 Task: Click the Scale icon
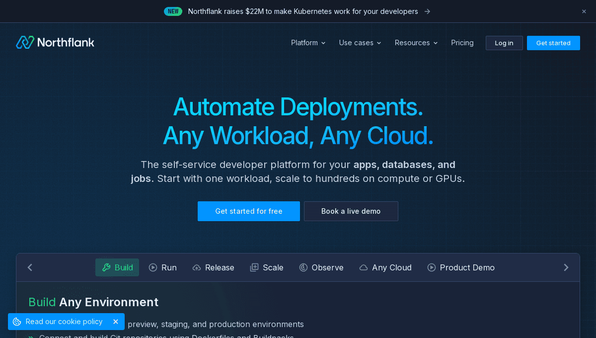(254, 267)
